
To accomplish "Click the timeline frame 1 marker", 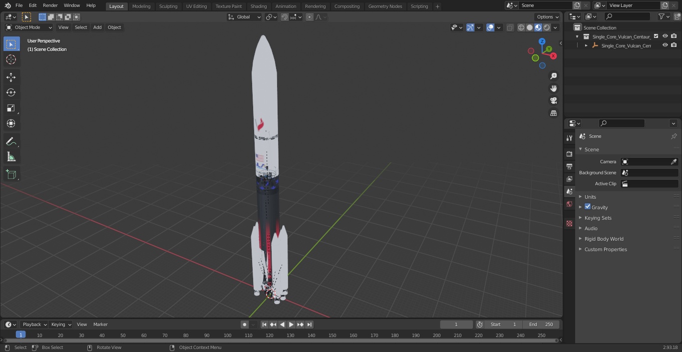I will 20,335.
